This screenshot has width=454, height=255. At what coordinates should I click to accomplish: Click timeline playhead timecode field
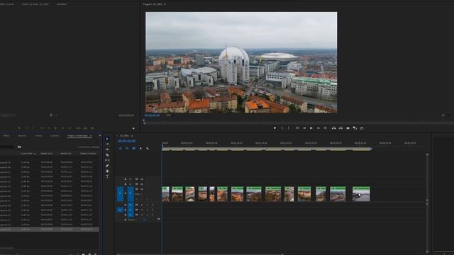[x=126, y=141]
